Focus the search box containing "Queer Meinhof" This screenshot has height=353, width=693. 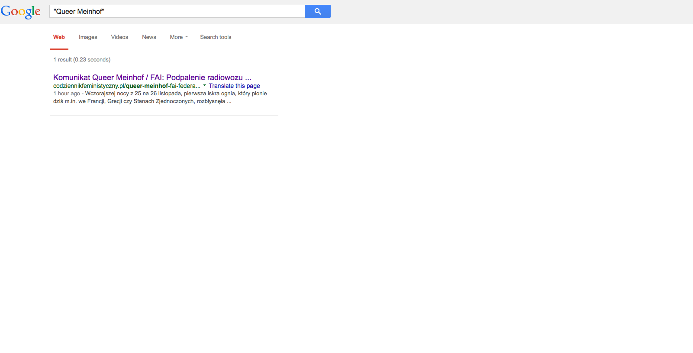(x=177, y=11)
